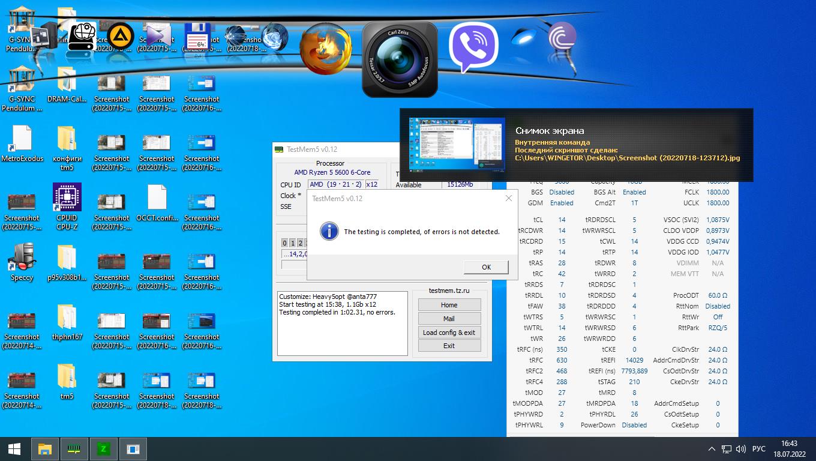Viewport: 816px width, 461px height.
Task: Click OK in the TestMem5 dialog
Action: pos(486,267)
